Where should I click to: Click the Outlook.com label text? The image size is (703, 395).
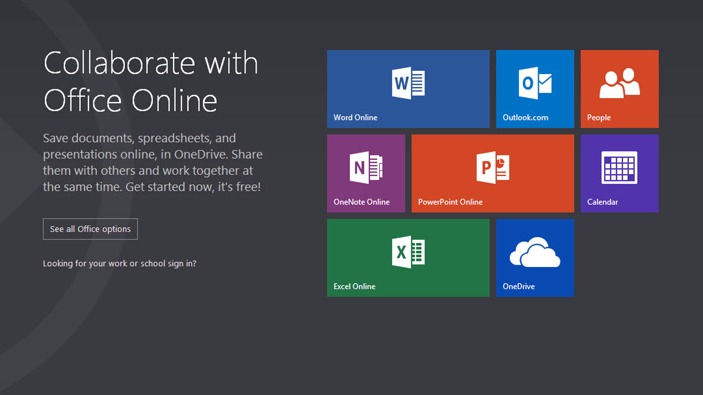point(525,117)
